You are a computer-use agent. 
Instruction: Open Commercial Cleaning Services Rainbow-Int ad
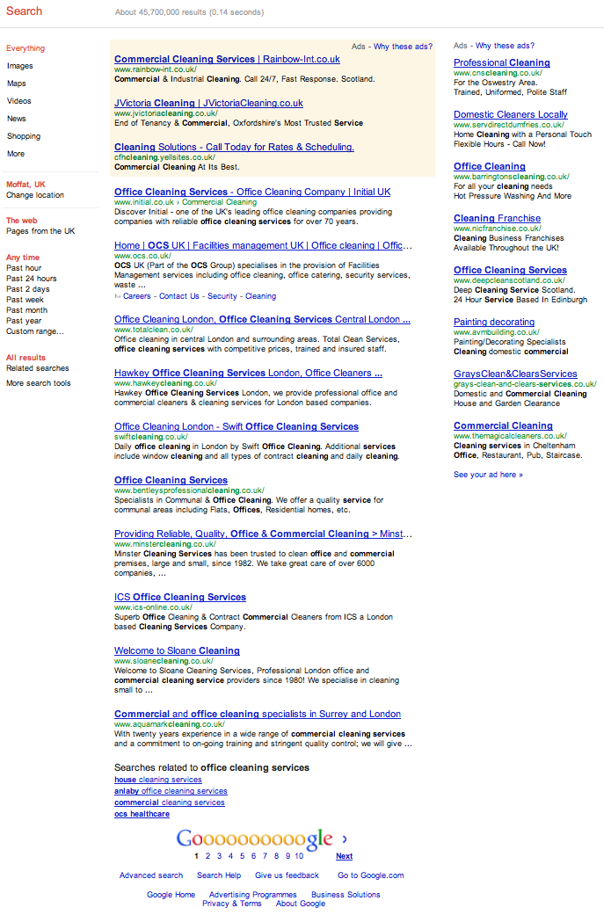pos(227,59)
